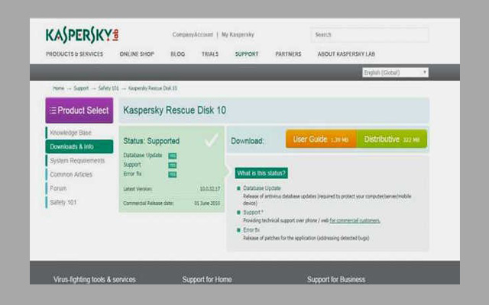Open Support for Home footer section
The image size is (489, 305).
pos(207,280)
